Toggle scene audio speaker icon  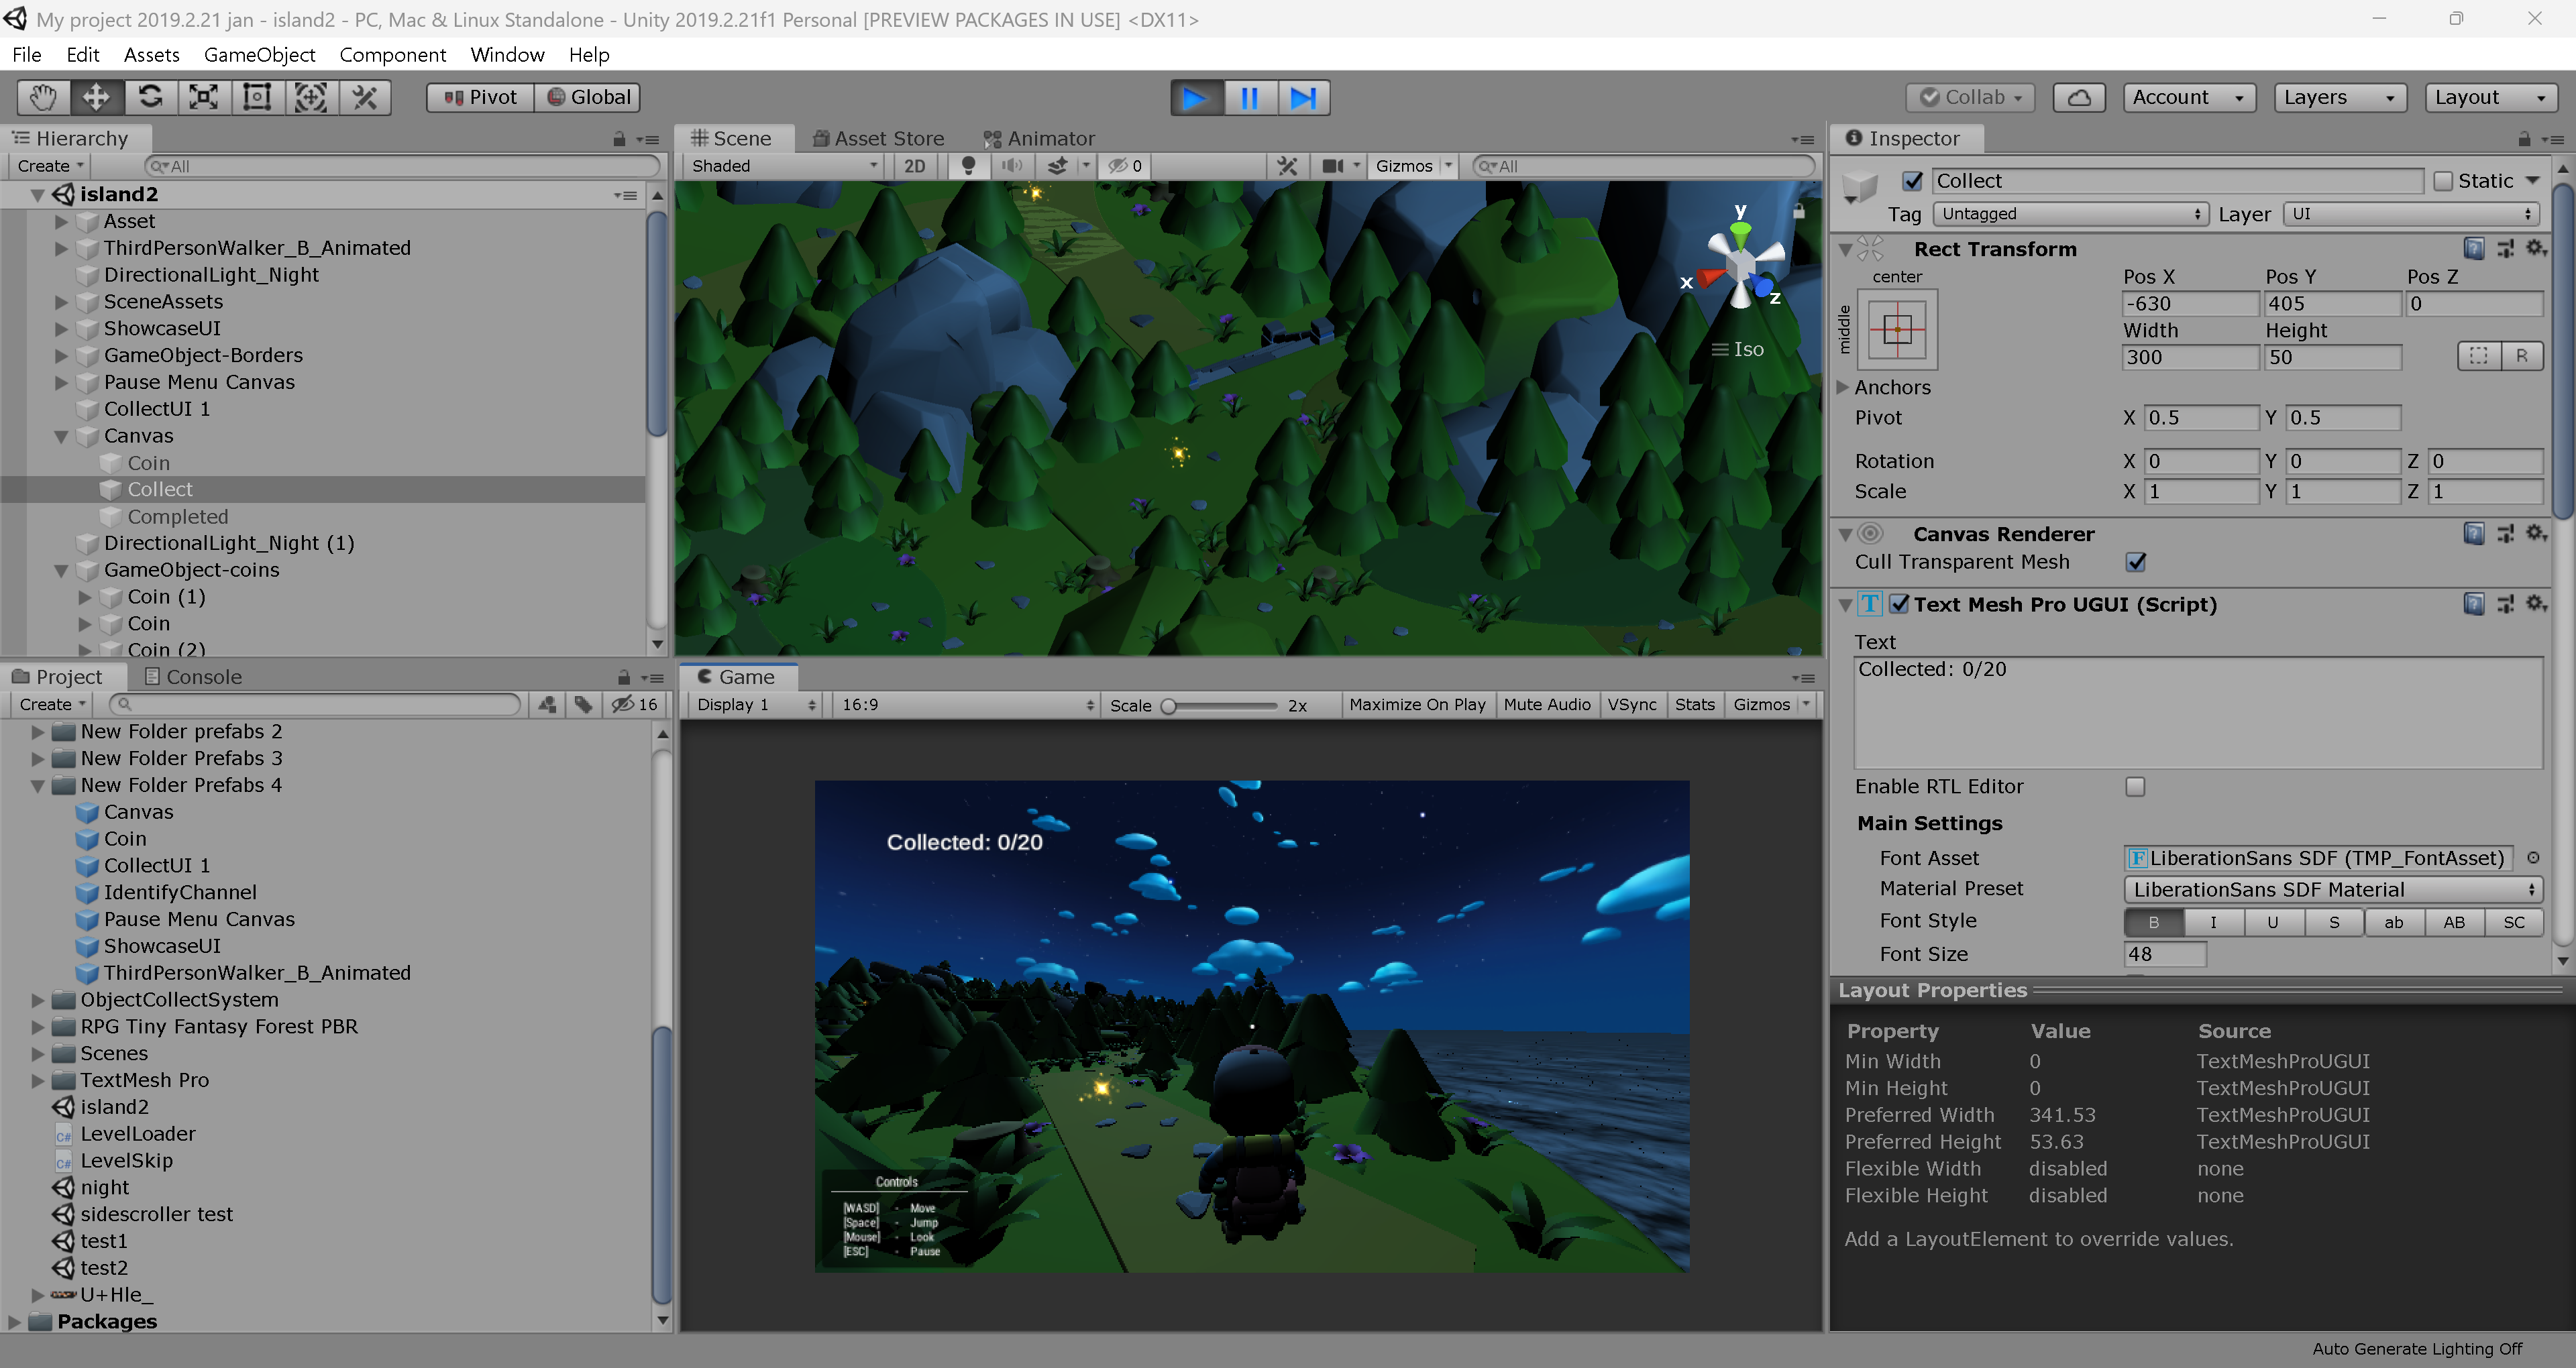1012,166
